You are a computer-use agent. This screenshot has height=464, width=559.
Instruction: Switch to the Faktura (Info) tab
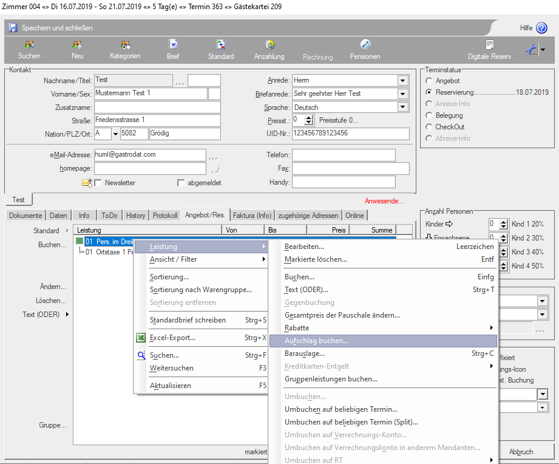pos(252,216)
